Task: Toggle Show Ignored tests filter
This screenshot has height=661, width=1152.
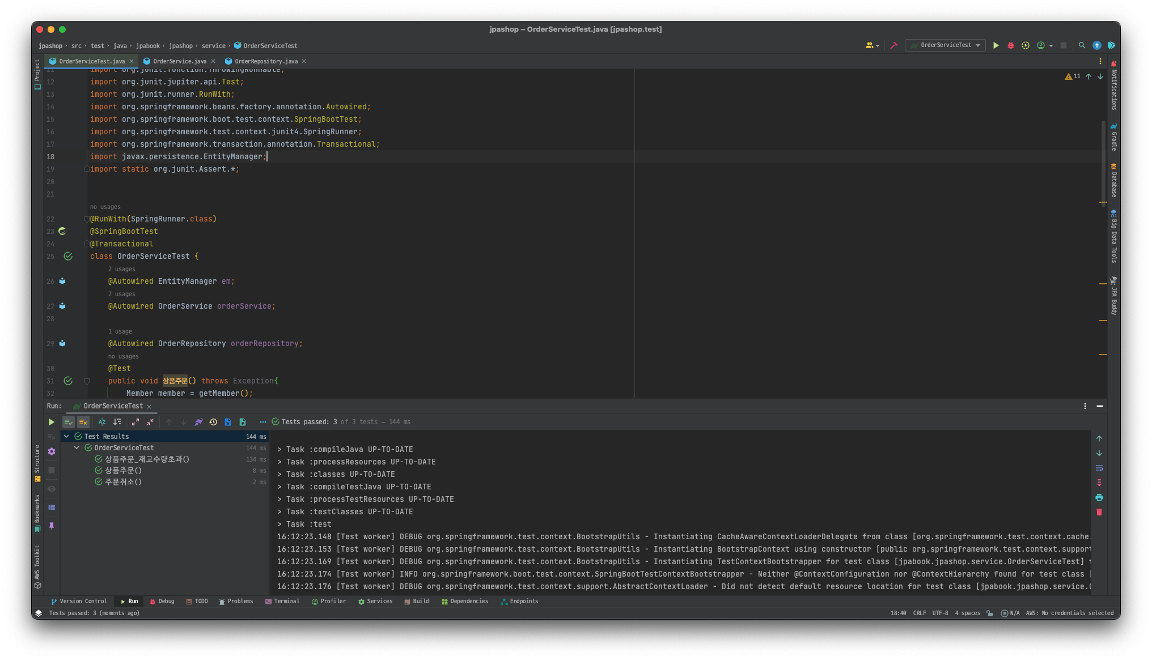Action: click(83, 422)
